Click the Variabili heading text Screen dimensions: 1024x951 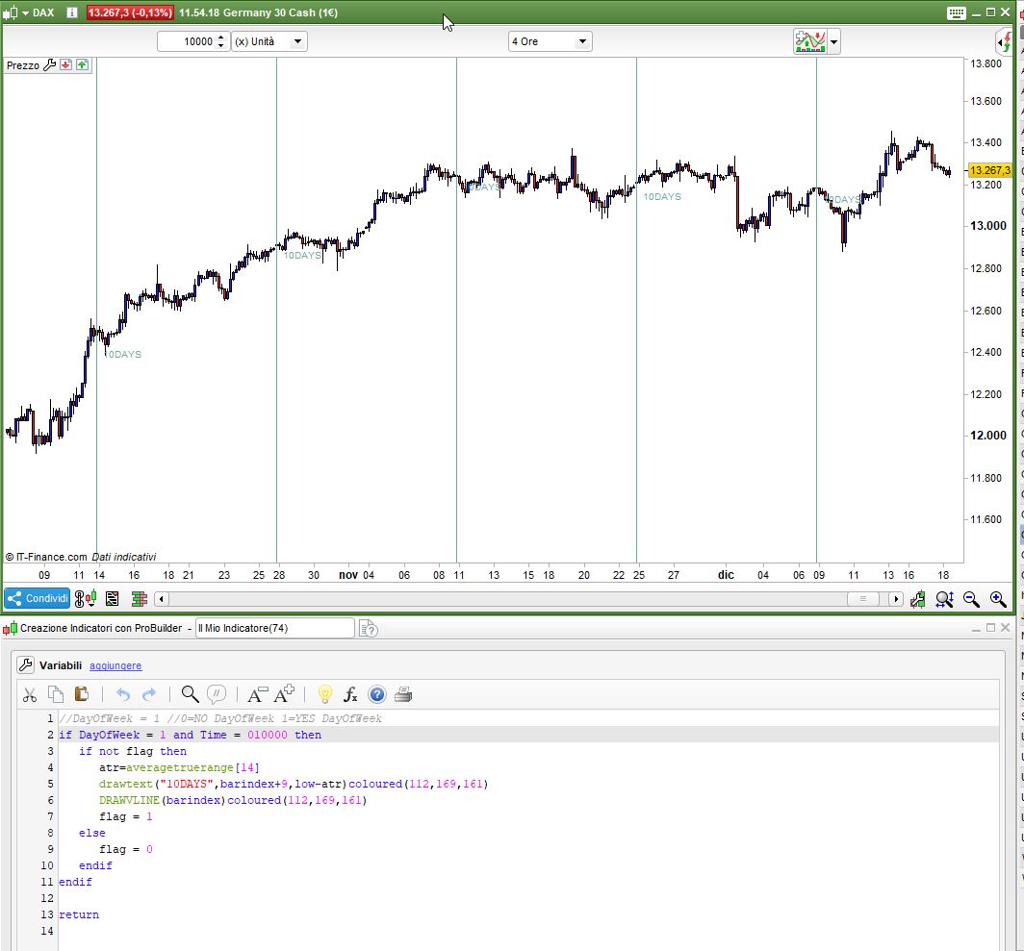61,665
